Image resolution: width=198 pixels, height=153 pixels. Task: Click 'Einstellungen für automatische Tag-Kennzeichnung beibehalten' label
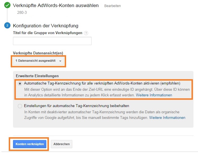coord(77,106)
